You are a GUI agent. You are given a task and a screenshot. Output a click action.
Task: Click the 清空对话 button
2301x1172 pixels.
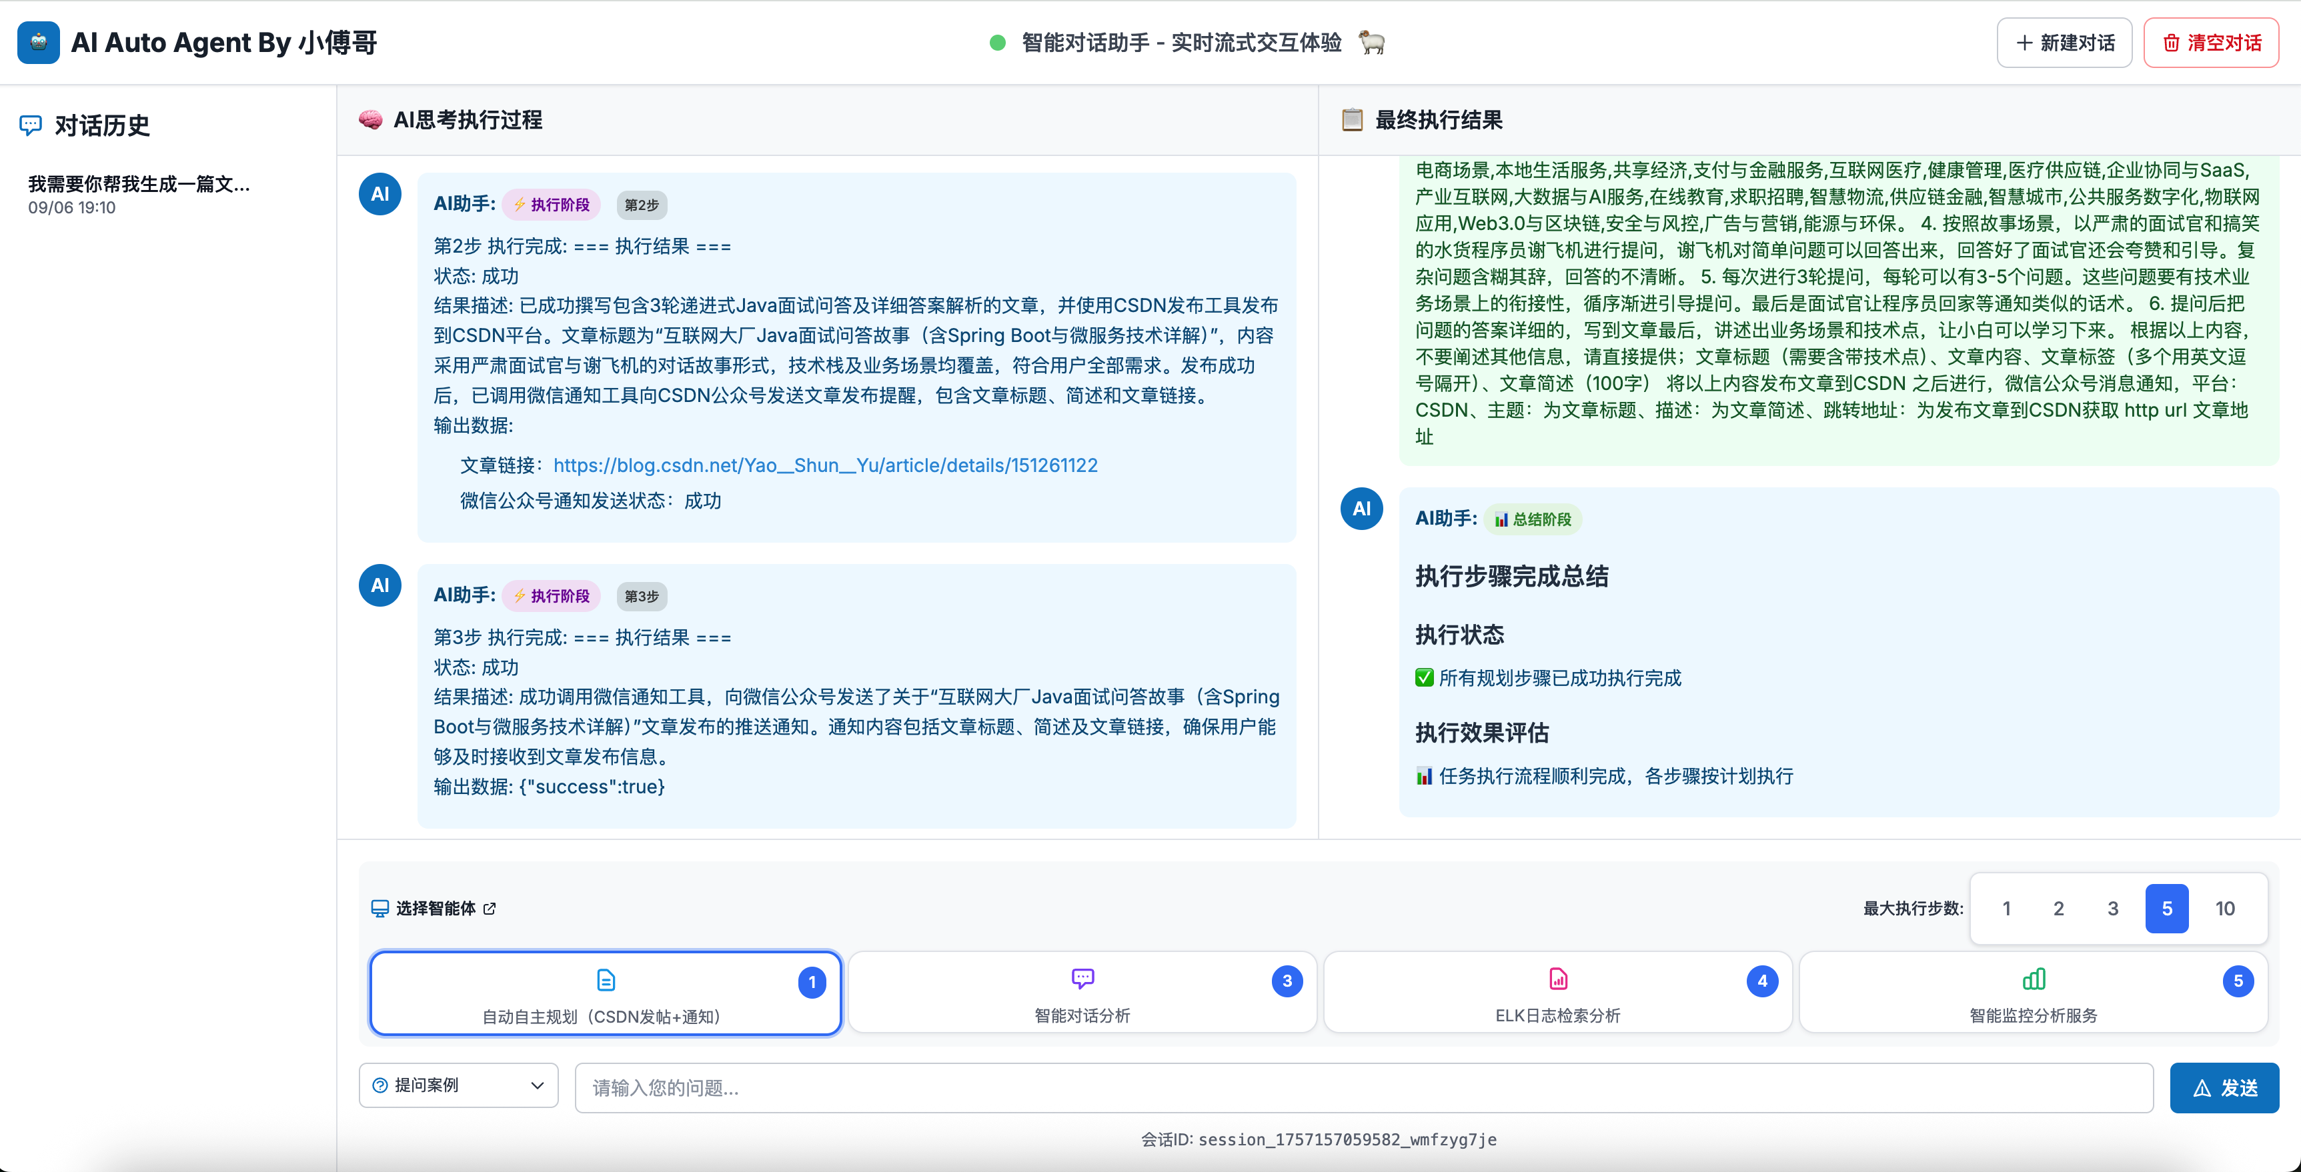[2211, 43]
